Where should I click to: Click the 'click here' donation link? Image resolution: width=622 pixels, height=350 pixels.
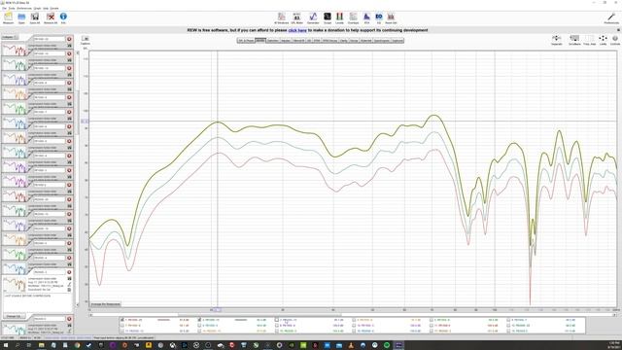click(x=297, y=30)
